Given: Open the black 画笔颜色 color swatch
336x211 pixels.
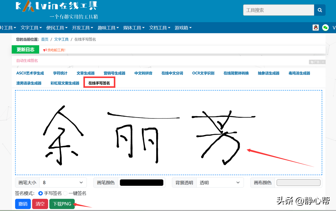Looking at the screenshot, I should [x=141, y=182].
